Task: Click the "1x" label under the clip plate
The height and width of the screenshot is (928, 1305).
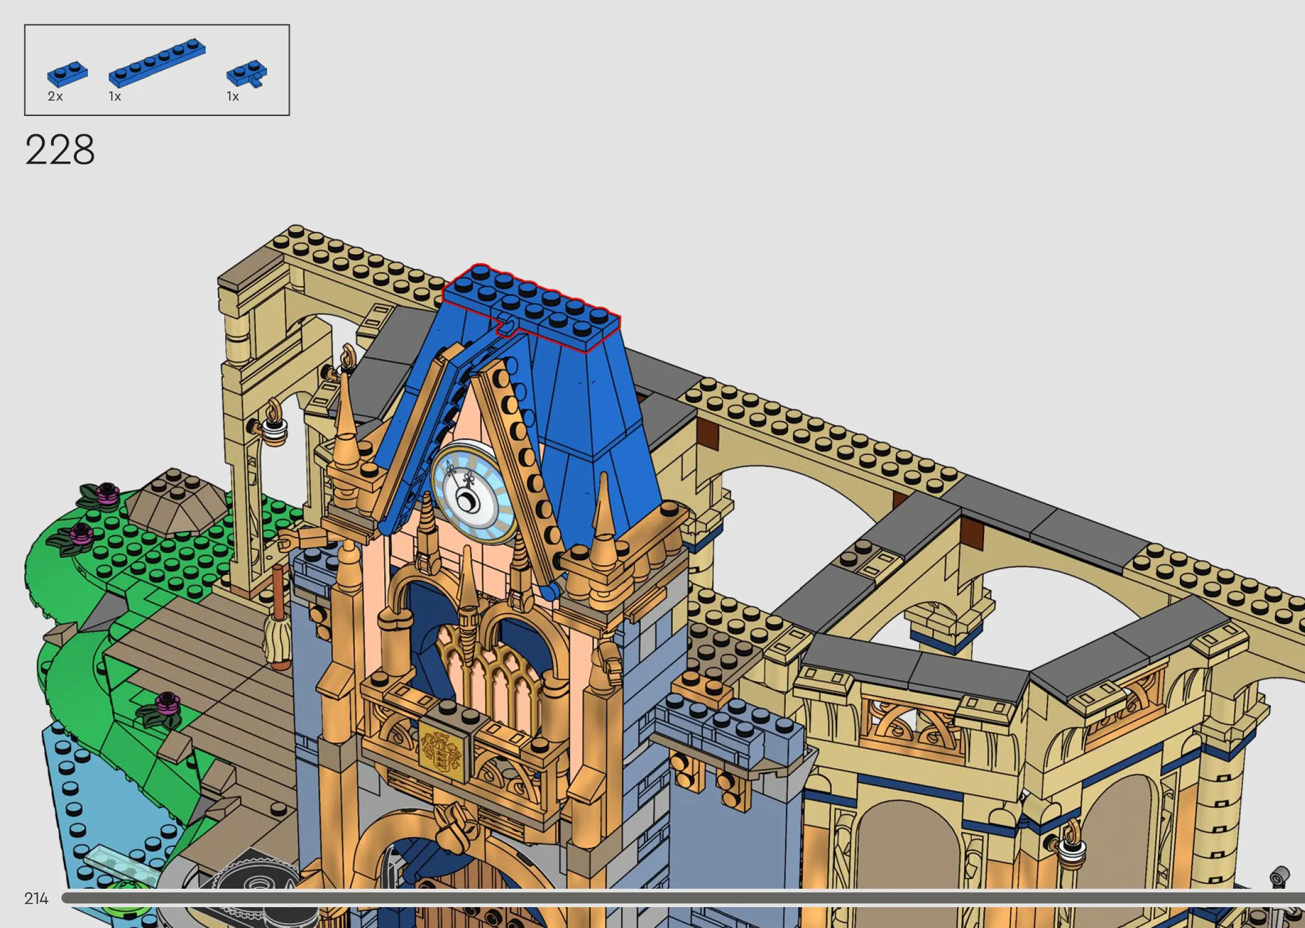Action: (x=233, y=96)
